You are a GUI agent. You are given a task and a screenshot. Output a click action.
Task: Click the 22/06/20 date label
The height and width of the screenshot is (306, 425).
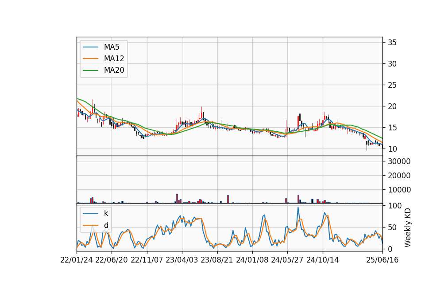[x=112, y=260]
